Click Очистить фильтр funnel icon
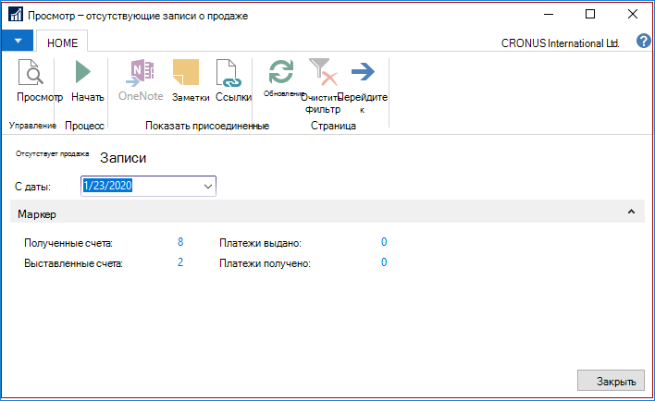The width and height of the screenshot is (655, 401). (x=323, y=72)
